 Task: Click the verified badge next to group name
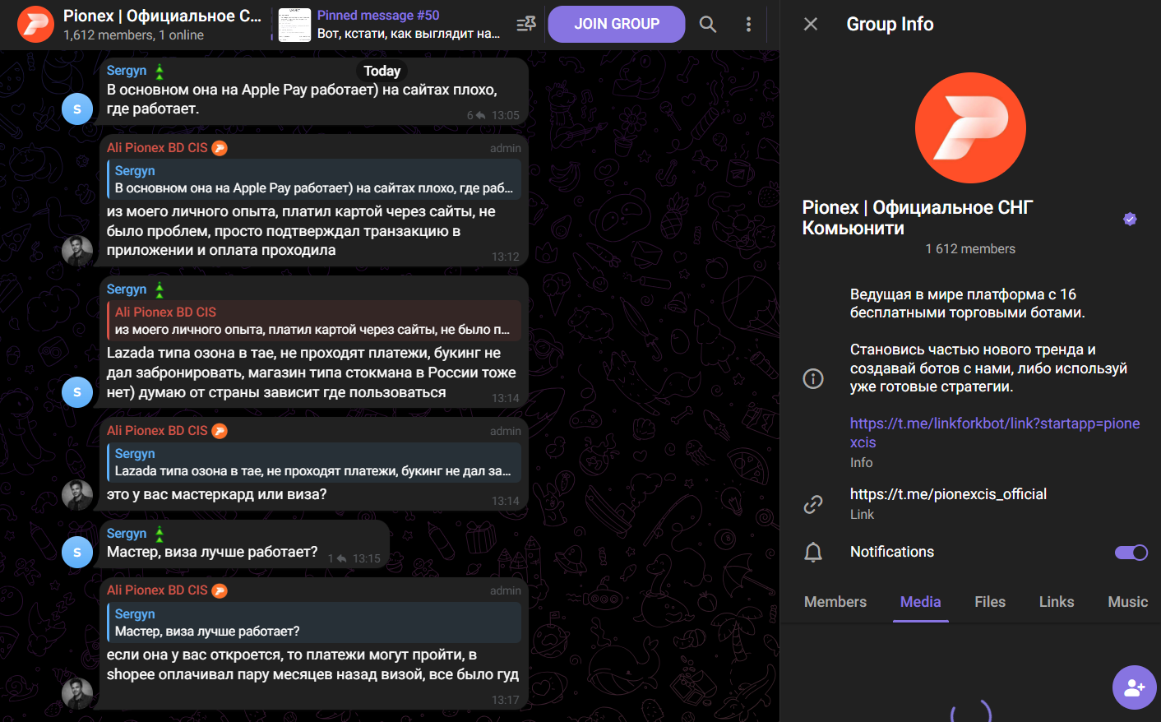click(x=1130, y=219)
